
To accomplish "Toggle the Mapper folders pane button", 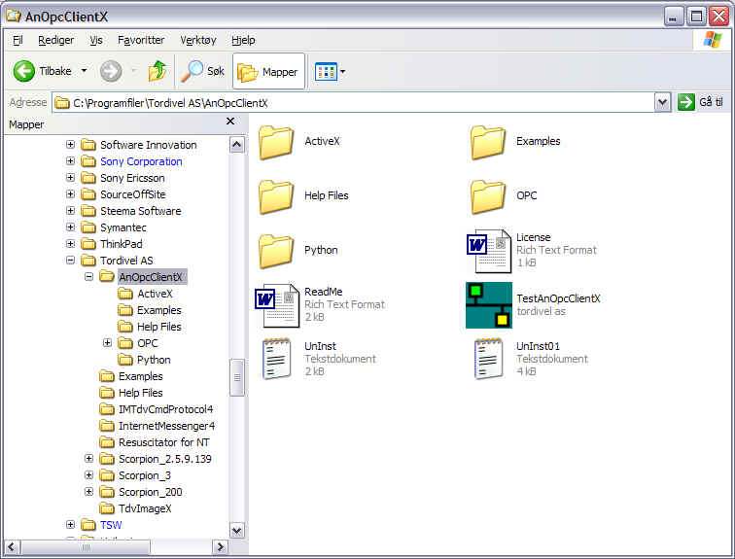I will click(268, 72).
